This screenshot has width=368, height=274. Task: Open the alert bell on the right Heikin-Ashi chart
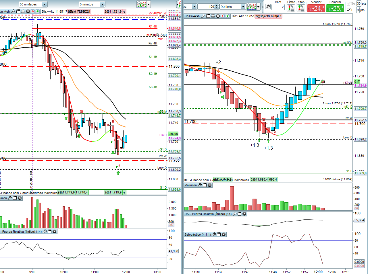(213, 16)
